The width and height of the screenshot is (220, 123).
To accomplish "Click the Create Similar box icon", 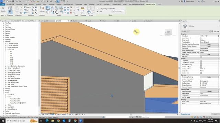I will coord(89,12).
